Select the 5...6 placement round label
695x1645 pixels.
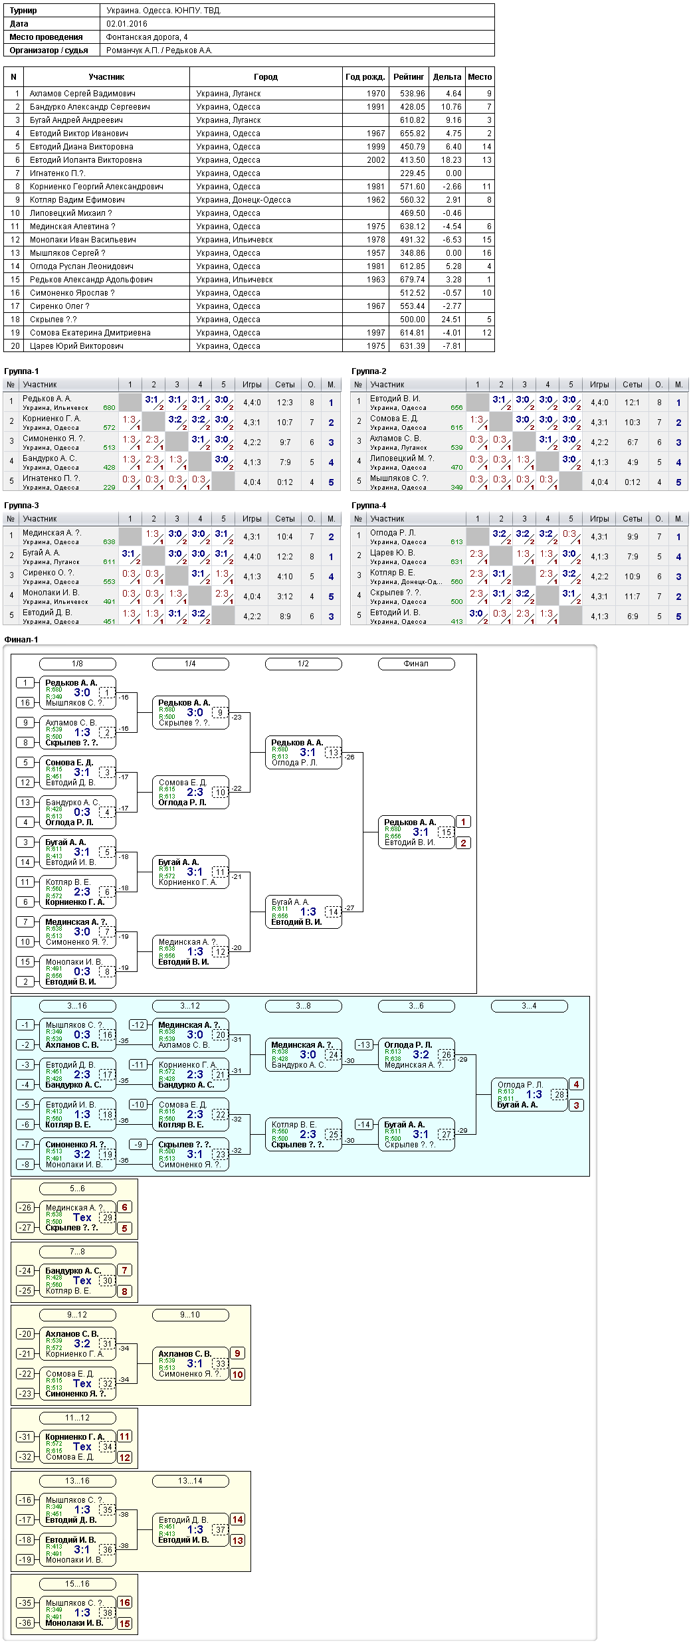coord(78,1189)
